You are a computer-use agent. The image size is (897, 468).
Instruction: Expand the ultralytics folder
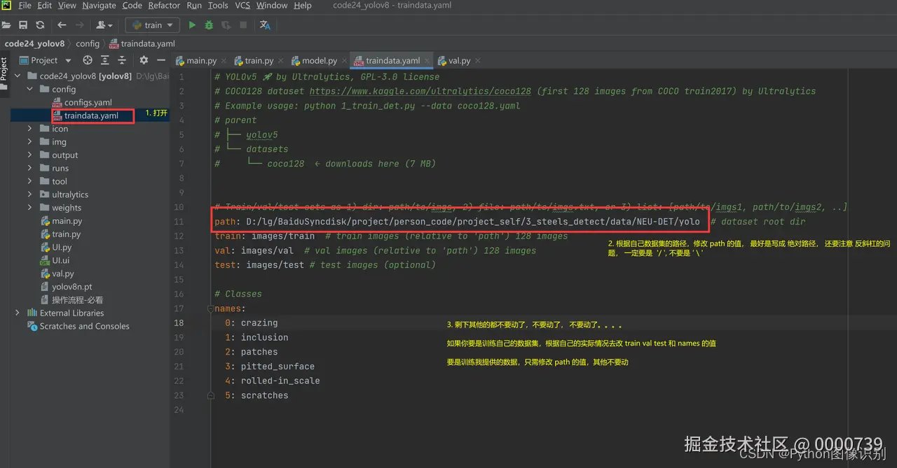30,194
